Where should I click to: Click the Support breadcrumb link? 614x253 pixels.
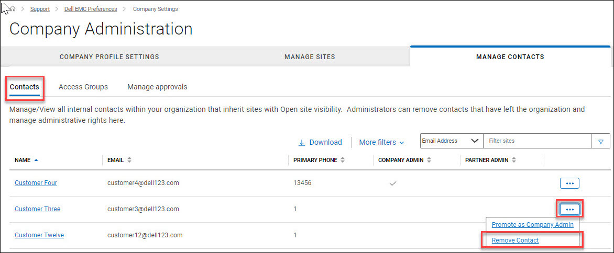40,9
